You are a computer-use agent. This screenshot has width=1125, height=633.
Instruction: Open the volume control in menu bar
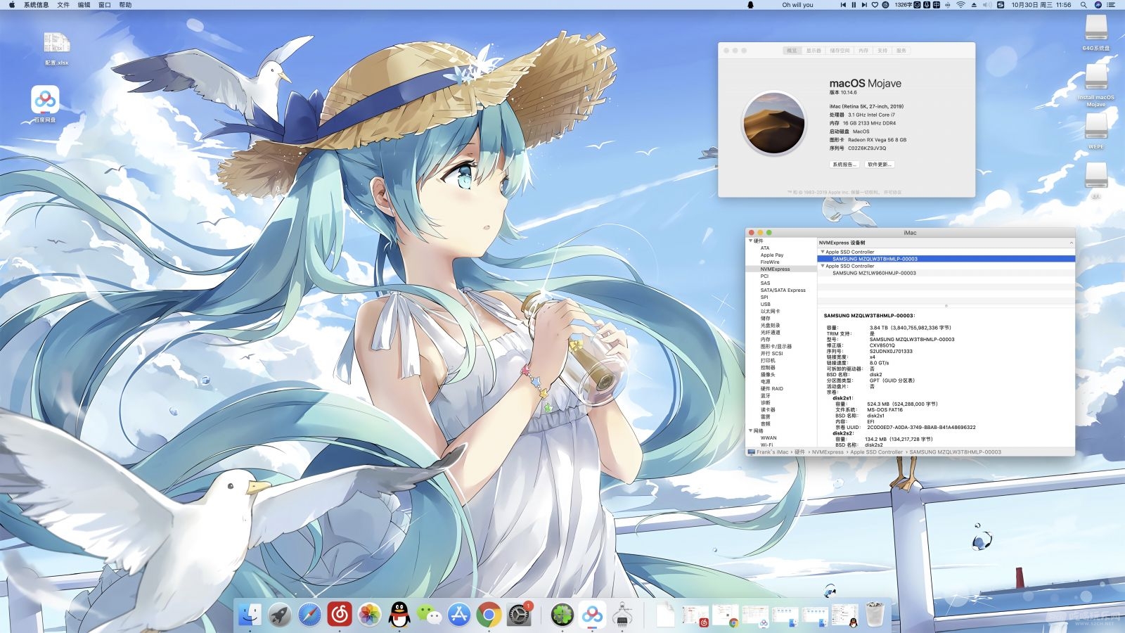pyautogui.click(x=987, y=5)
